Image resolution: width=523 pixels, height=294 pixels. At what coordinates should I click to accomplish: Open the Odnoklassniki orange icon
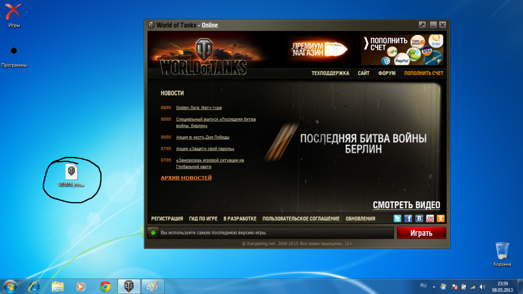pos(441,219)
